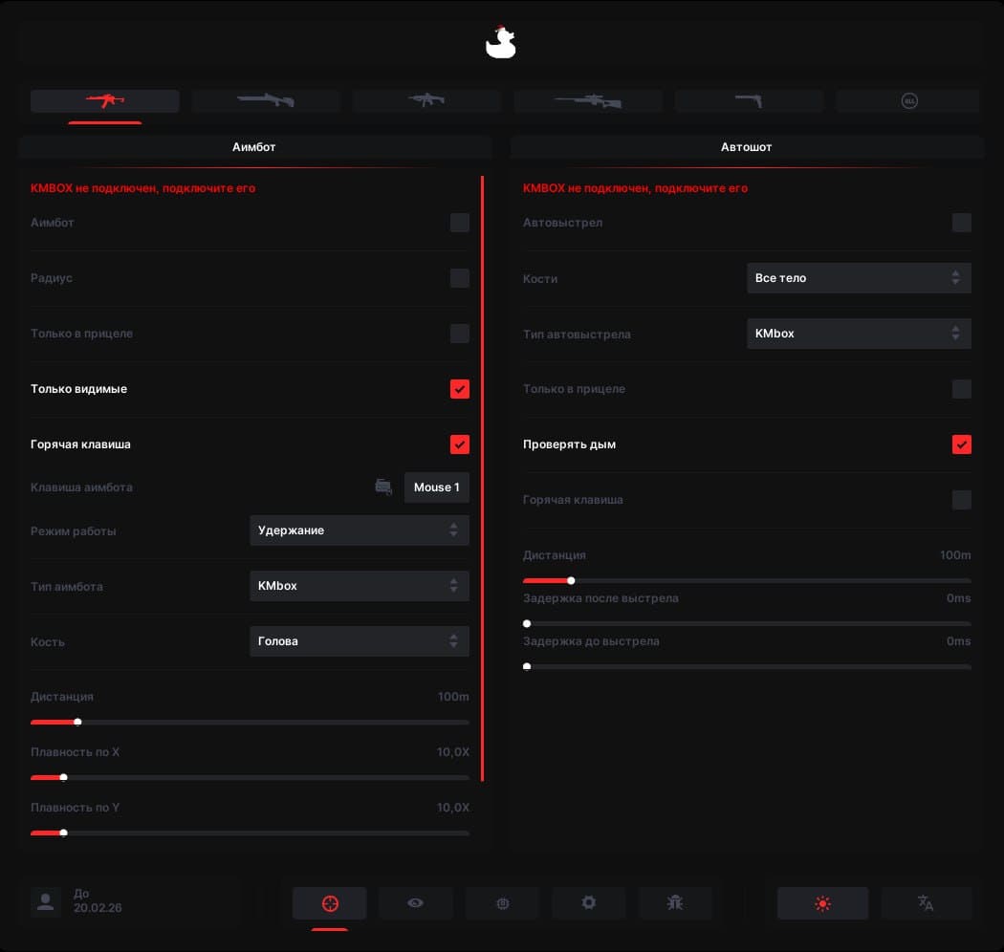The image size is (1004, 952).
Task: Open the Кость dropdown showing Голова
Action: click(x=360, y=641)
